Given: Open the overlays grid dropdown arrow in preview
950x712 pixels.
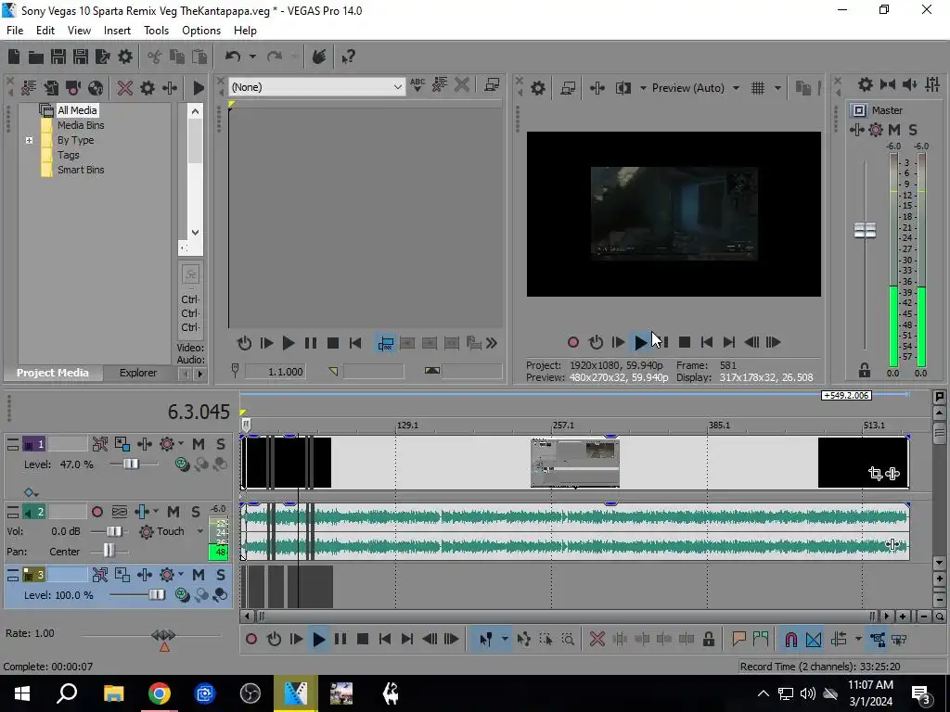Looking at the screenshot, I should tap(777, 88).
